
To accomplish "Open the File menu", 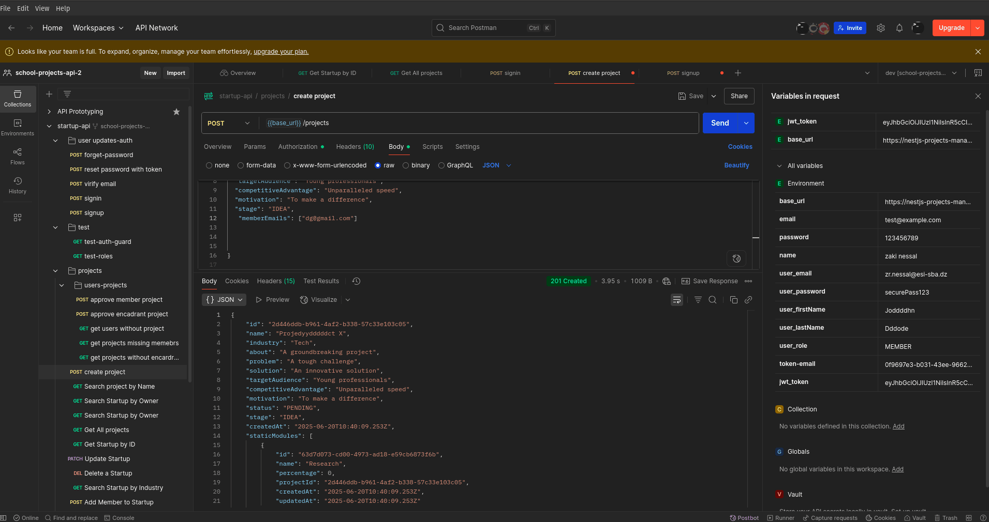I will pyautogui.click(x=6, y=8).
